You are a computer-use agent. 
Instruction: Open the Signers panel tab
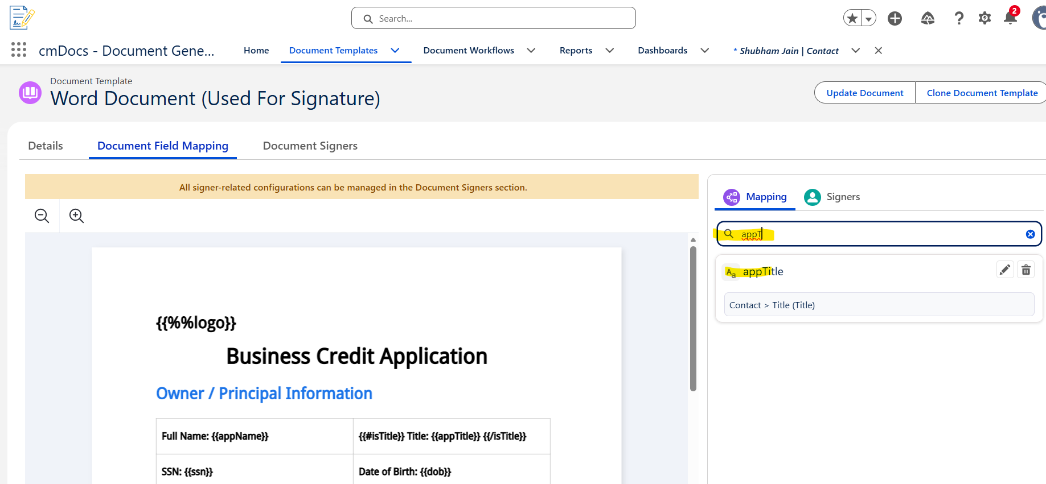832,197
